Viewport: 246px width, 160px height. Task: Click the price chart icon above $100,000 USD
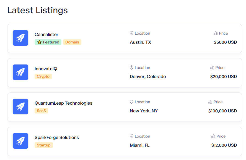point(210,102)
